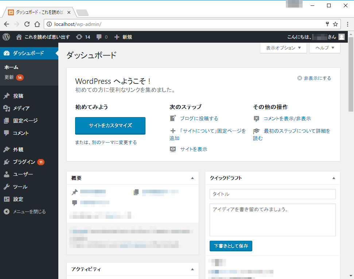The image size is (354, 279).
Task: Click the これを読めば思い出す site name
Action: (47, 37)
